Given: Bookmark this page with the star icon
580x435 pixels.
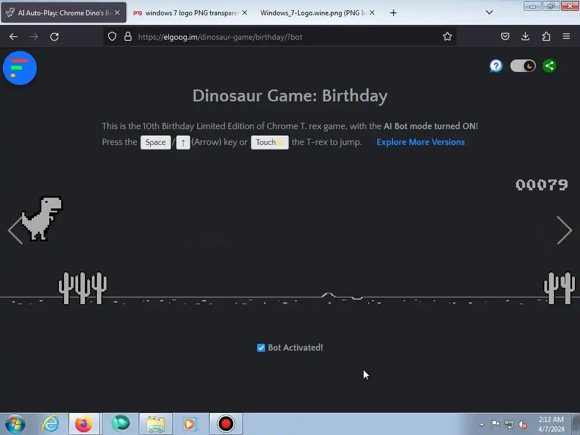Looking at the screenshot, I should (447, 36).
